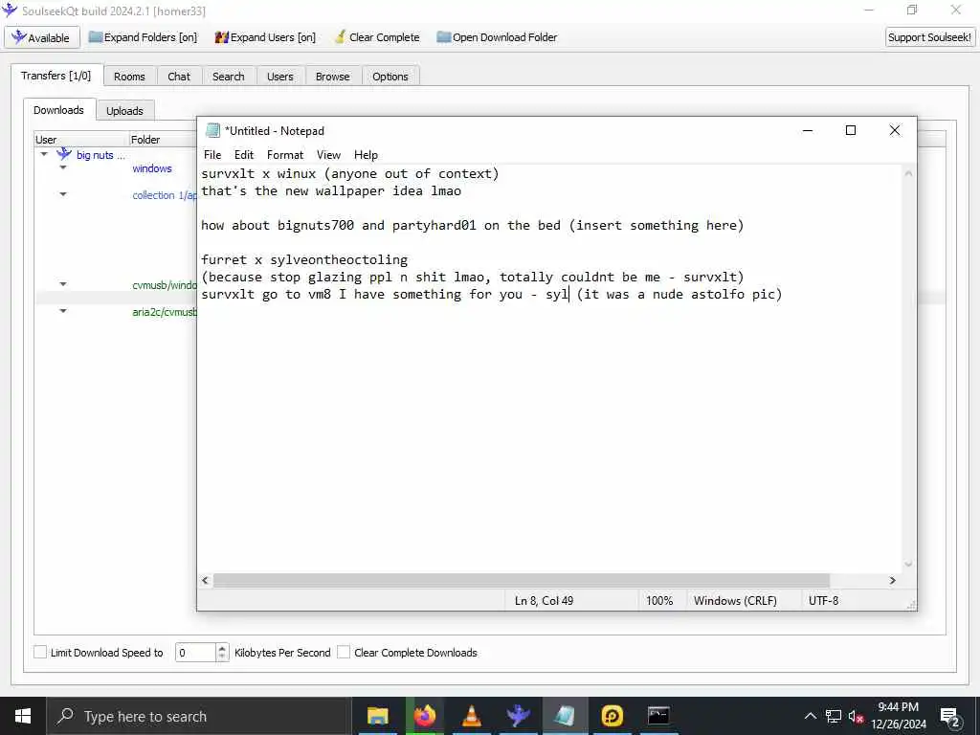This screenshot has height=735, width=980.
Task: Open Notepad Format menu
Action: 285,155
